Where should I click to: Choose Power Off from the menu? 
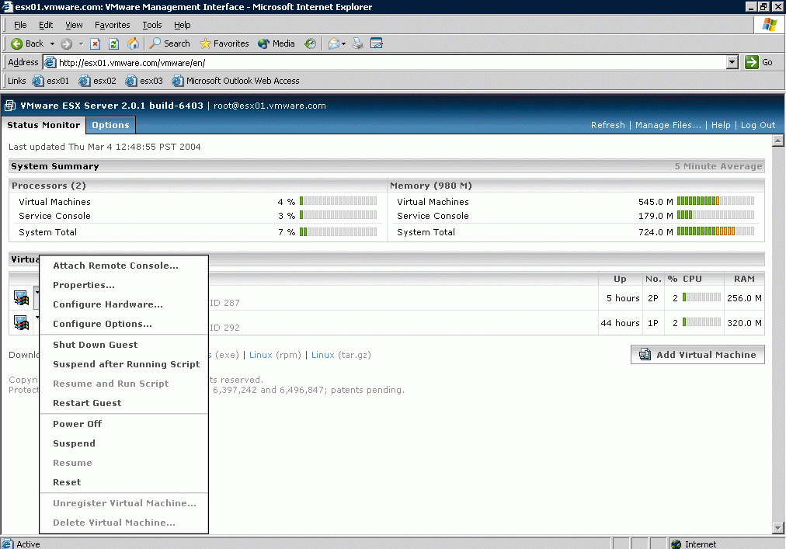77,424
